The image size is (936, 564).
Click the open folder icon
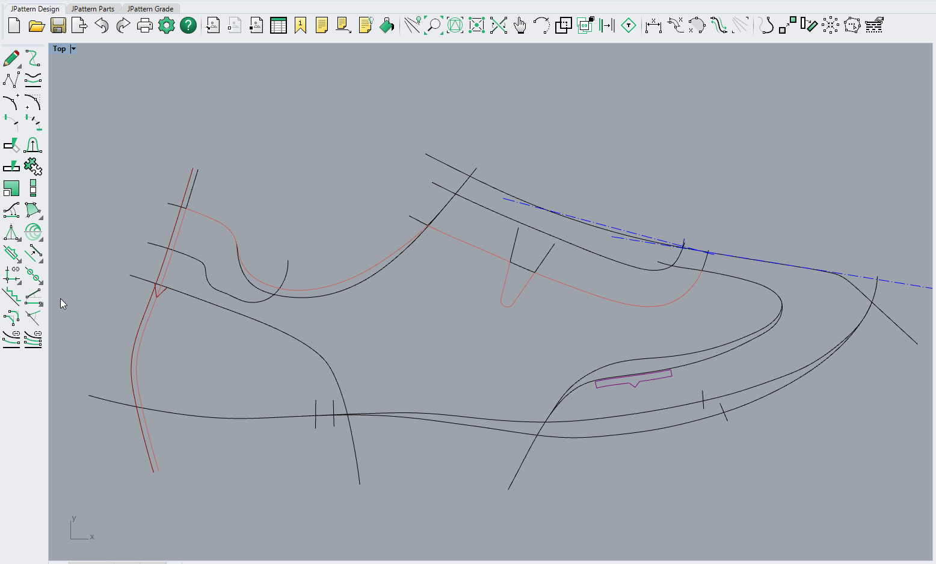coord(37,25)
